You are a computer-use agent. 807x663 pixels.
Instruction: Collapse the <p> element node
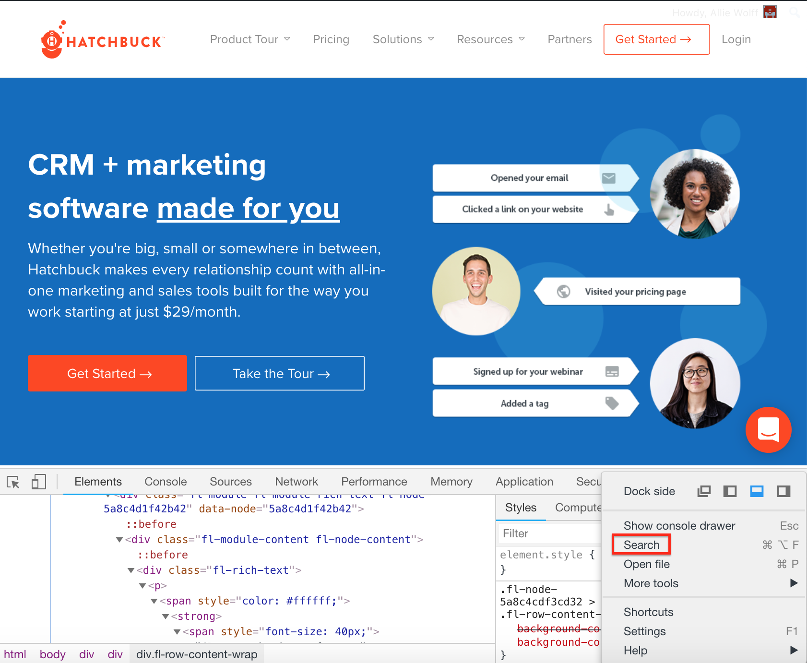click(x=142, y=586)
